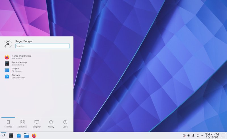Image resolution: width=227 pixels, height=139 pixels.
Task: Launch Firefox Web Browser from favorites list
Action: coord(37,57)
